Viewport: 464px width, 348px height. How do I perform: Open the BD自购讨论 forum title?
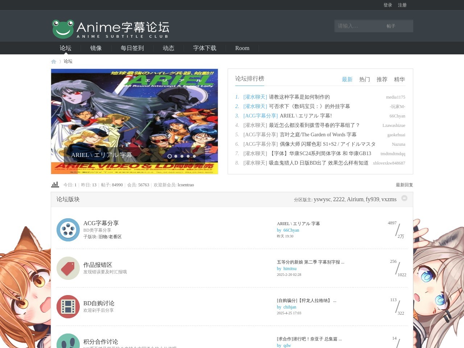(99, 303)
